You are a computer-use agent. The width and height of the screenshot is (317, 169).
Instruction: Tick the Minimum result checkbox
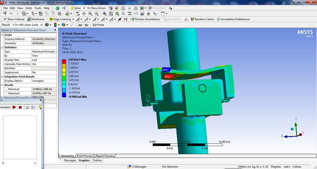tap(6, 89)
